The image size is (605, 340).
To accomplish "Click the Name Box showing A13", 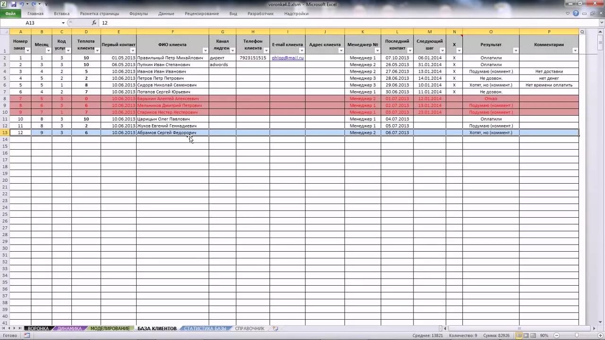I will coord(30,23).
